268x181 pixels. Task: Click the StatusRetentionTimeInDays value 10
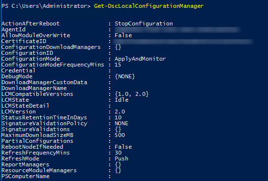118,117
